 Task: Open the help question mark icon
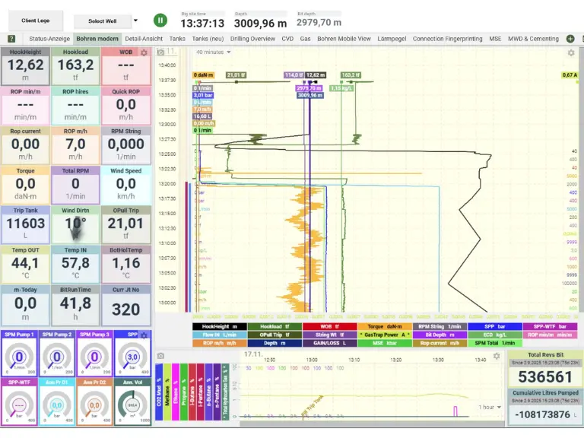(11, 39)
